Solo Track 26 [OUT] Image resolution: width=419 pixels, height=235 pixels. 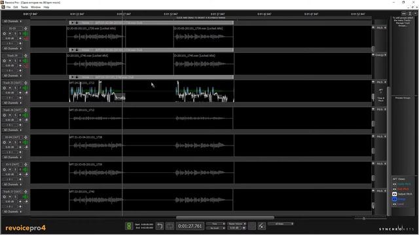point(15,115)
